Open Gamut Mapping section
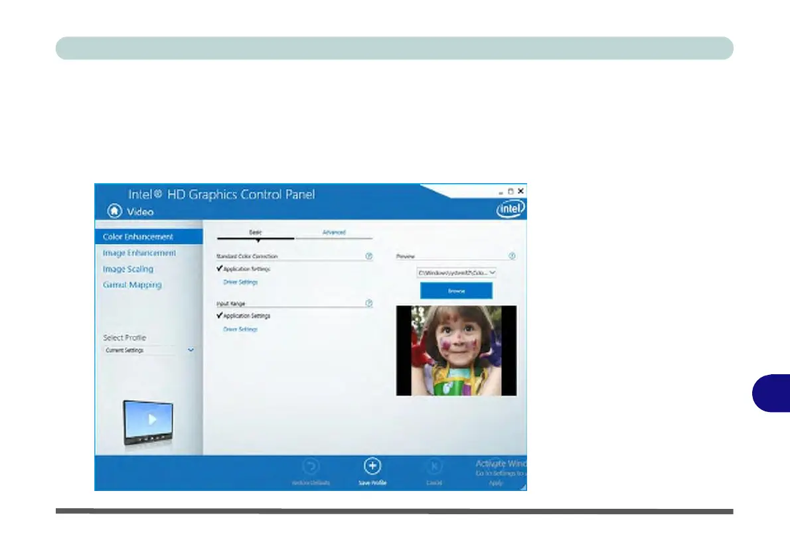 [x=132, y=285]
